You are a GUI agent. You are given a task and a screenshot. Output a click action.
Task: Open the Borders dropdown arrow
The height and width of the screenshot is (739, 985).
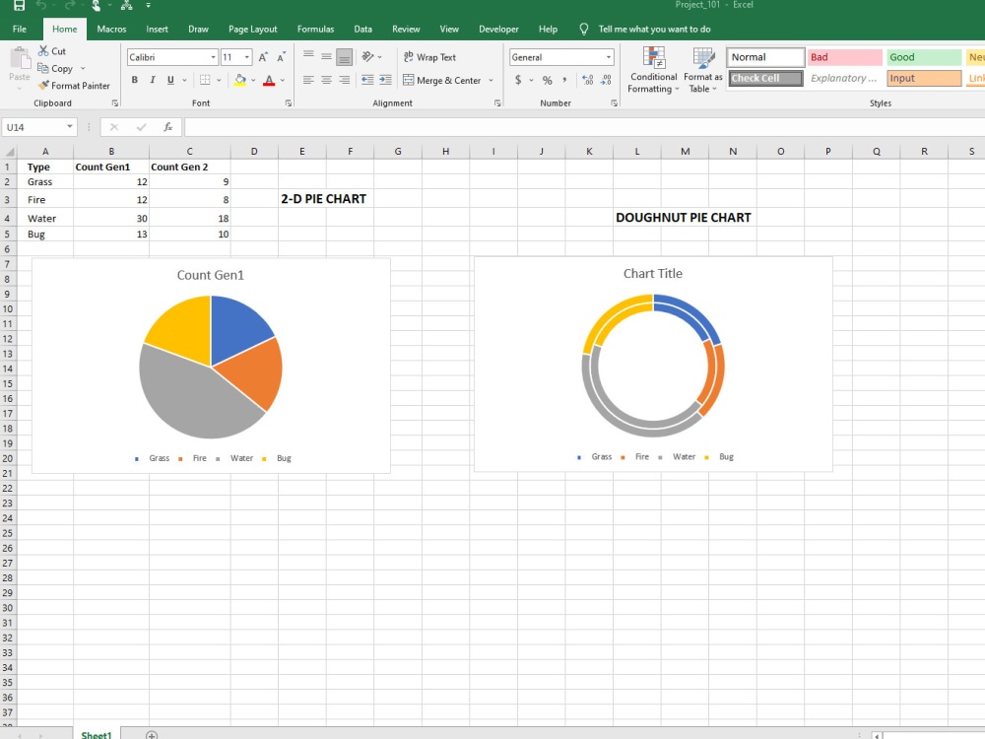click(x=219, y=81)
